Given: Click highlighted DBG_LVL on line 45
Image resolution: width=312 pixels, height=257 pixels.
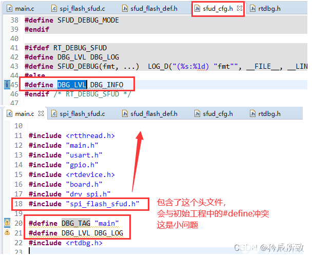Looking at the screenshot, I should [72, 85].
